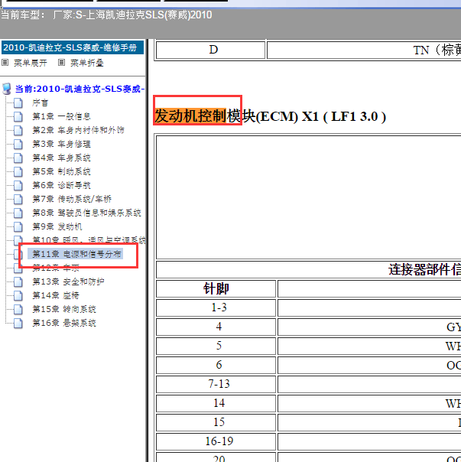Screen dimensions: 461x462
Task: Open chapter 第12章 车顶
Action: pyautogui.click(x=56, y=268)
